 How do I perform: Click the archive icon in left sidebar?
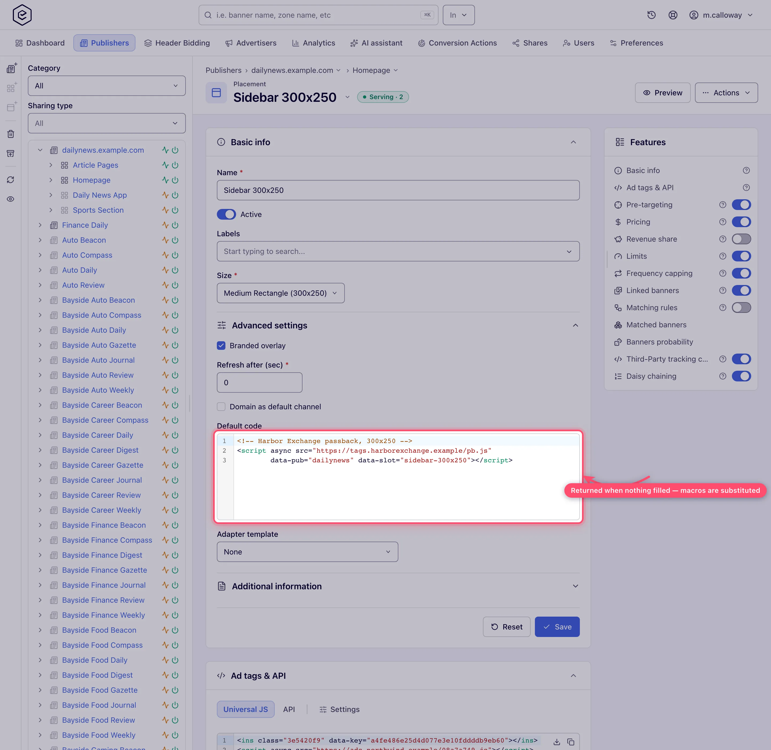[x=11, y=153]
